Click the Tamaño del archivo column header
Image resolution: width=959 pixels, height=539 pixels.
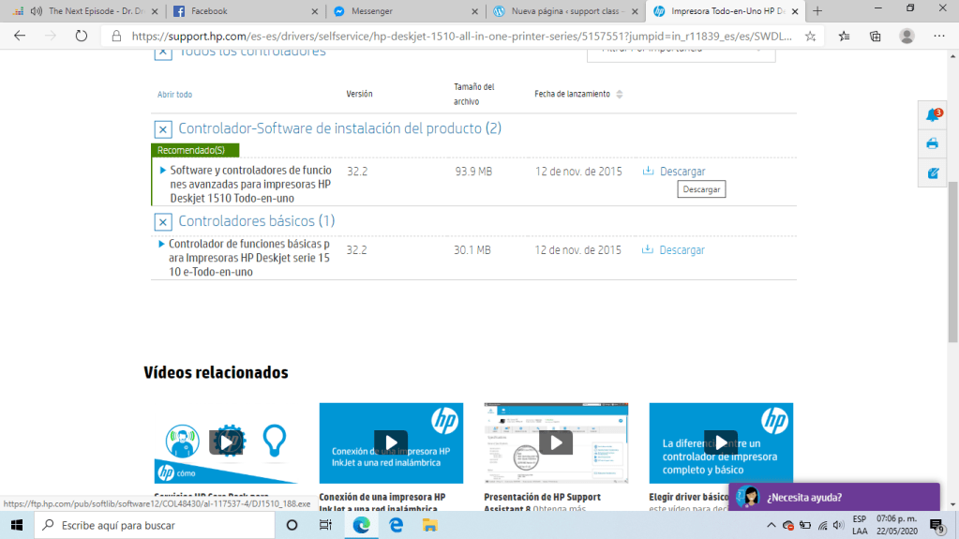pos(474,95)
